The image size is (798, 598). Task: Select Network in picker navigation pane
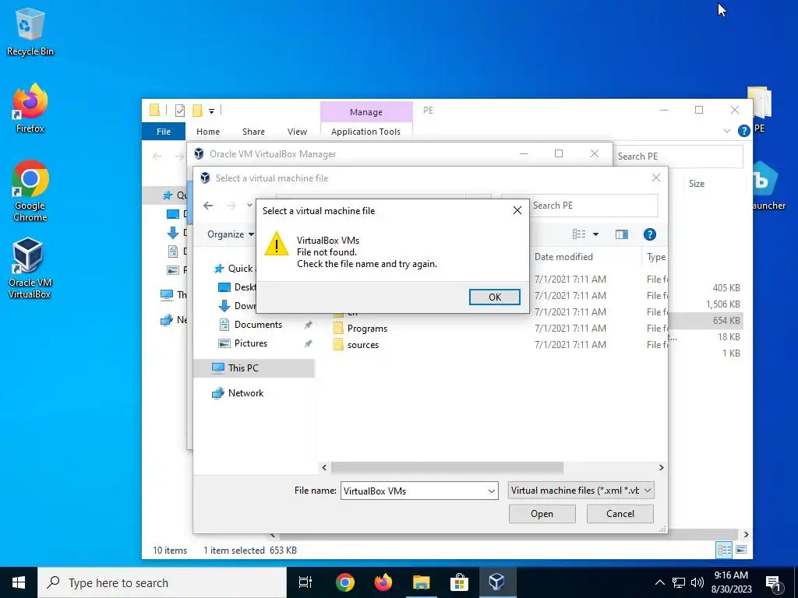click(x=245, y=392)
